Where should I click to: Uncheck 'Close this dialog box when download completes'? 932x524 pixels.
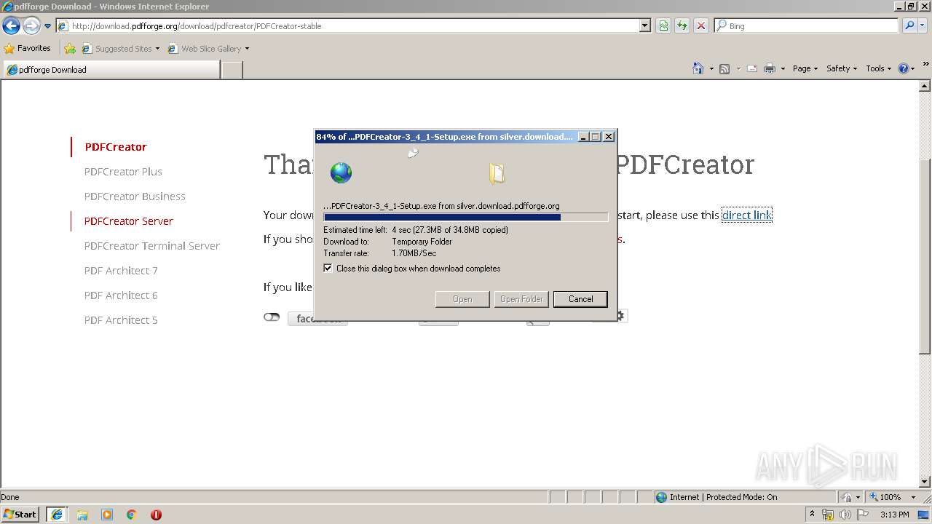point(328,269)
